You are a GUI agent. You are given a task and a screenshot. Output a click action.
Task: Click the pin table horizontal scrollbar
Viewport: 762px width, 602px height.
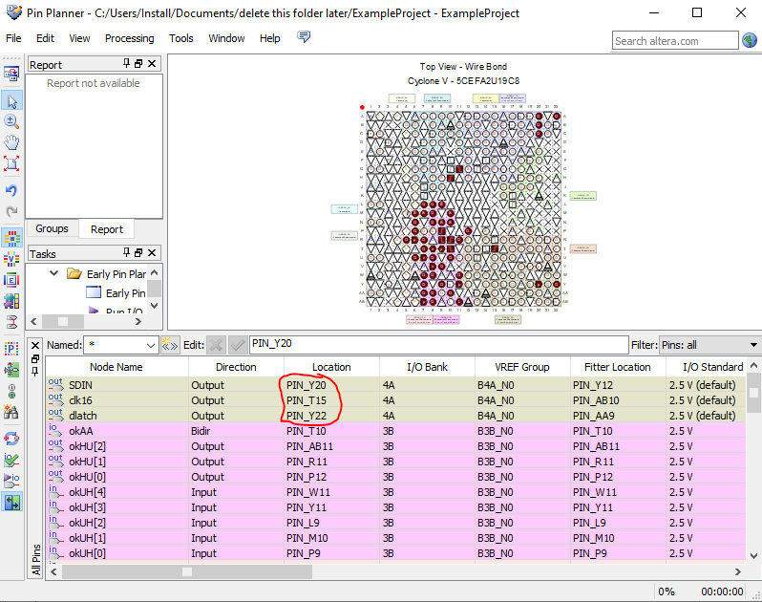(187, 571)
